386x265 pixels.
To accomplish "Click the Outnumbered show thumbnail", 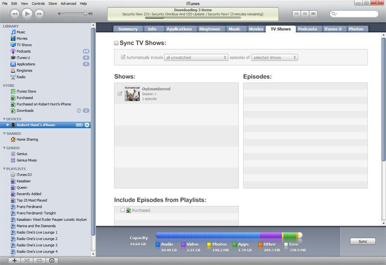I will pos(132,93).
